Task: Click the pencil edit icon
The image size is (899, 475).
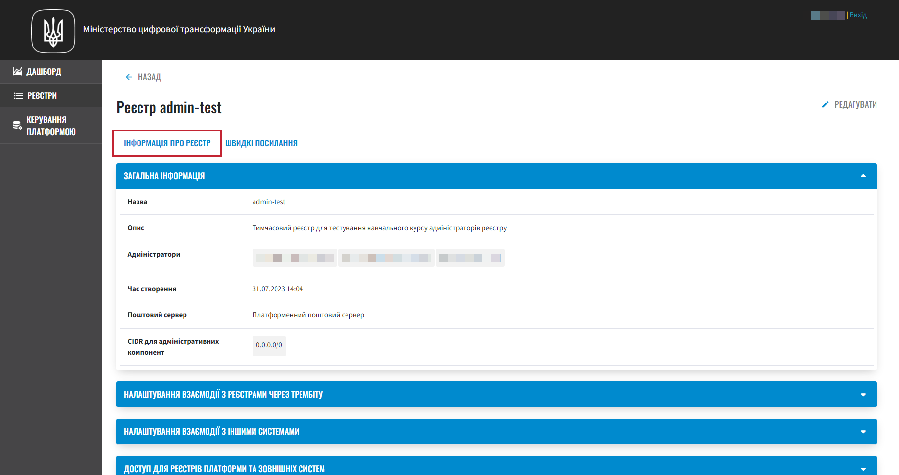Action: 825,104
